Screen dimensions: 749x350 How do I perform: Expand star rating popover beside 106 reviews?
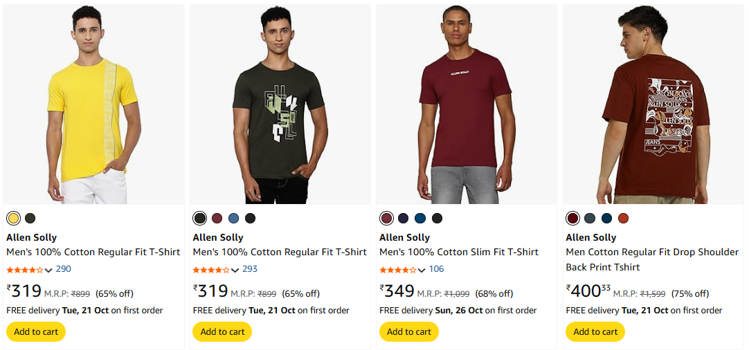pyautogui.click(x=422, y=270)
